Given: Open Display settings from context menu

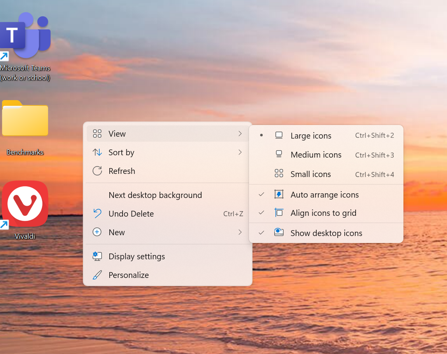Looking at the screenshot, I should click(168, 257).
